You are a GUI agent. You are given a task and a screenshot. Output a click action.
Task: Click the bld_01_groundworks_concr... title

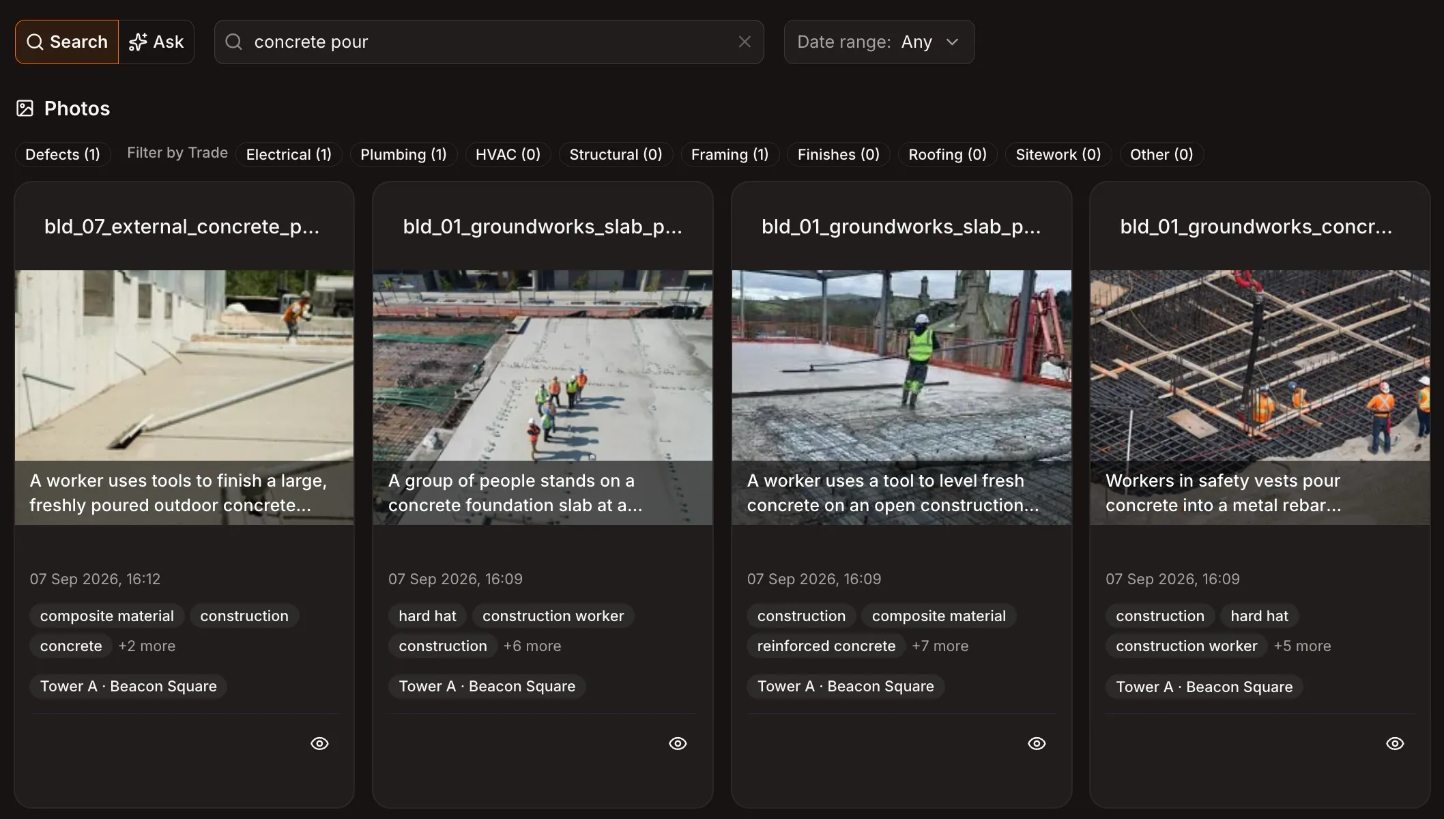[x=1256, y=227]
